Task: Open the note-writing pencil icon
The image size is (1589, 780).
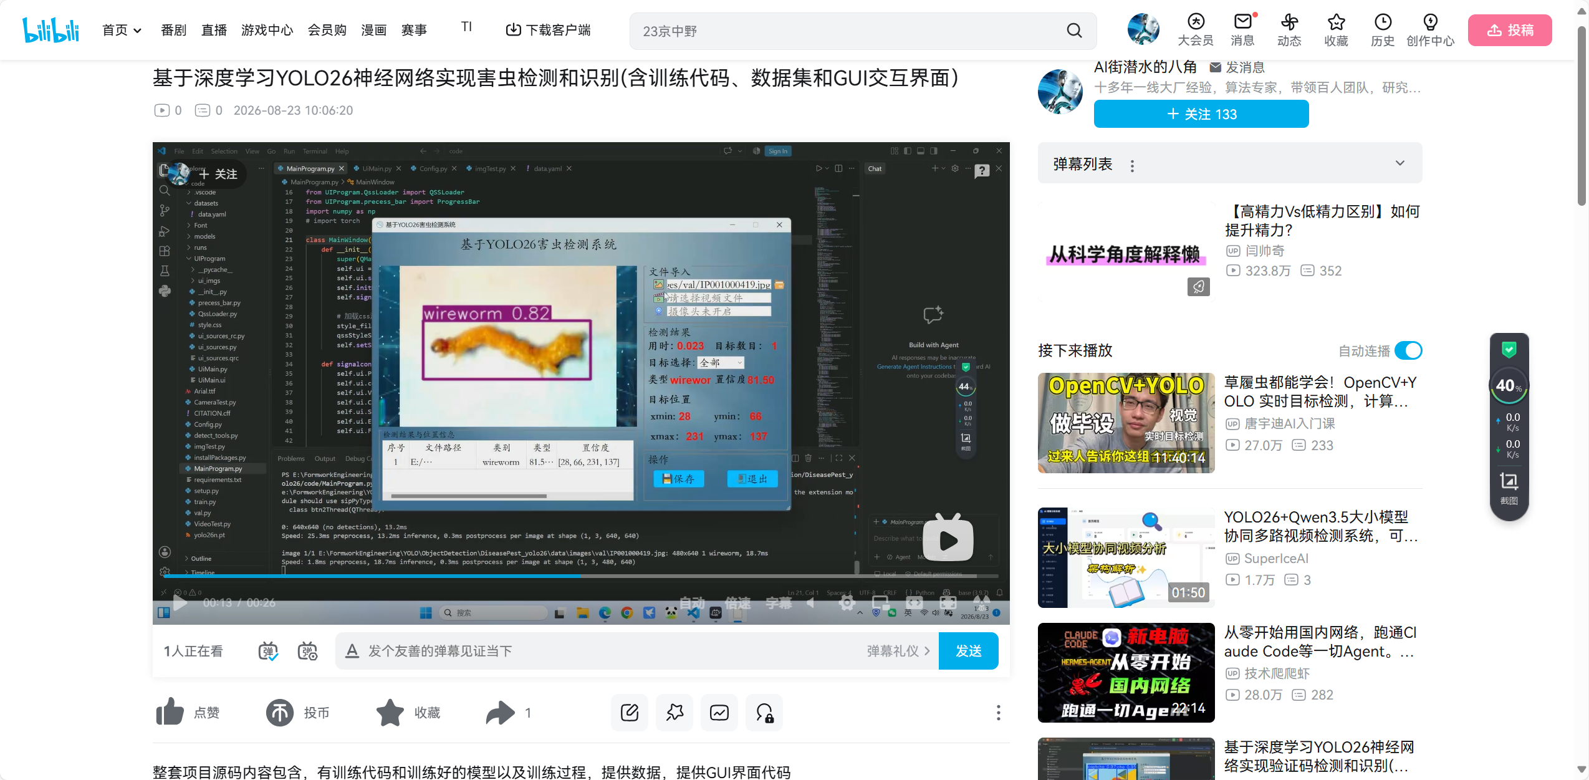Action: click(630, 712)
